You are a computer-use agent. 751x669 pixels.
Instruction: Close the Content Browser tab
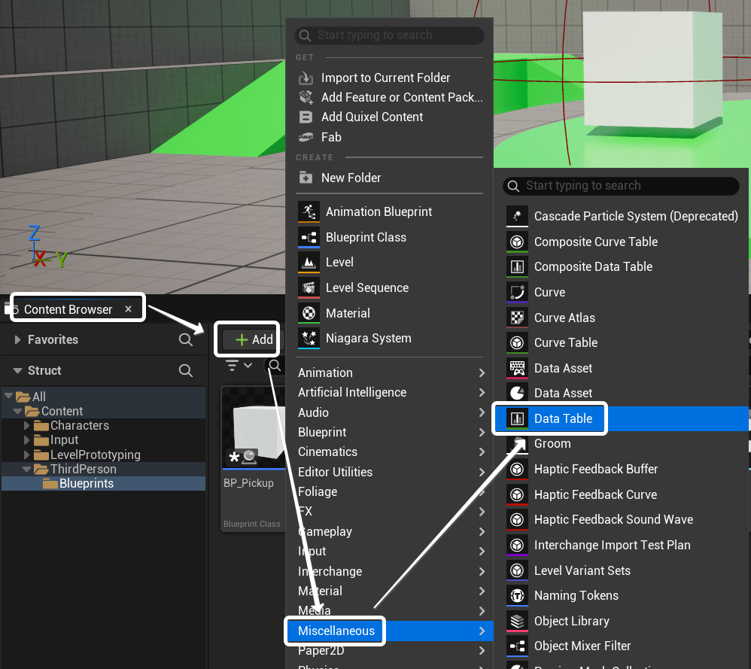[x=128, y=309]
